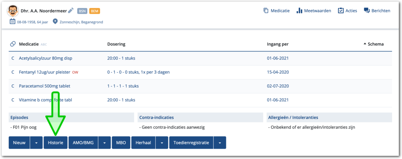Click the Historie button

(x=55, y=143)
